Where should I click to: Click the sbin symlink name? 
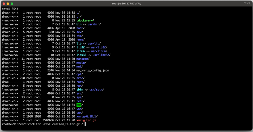coord(80,89)
